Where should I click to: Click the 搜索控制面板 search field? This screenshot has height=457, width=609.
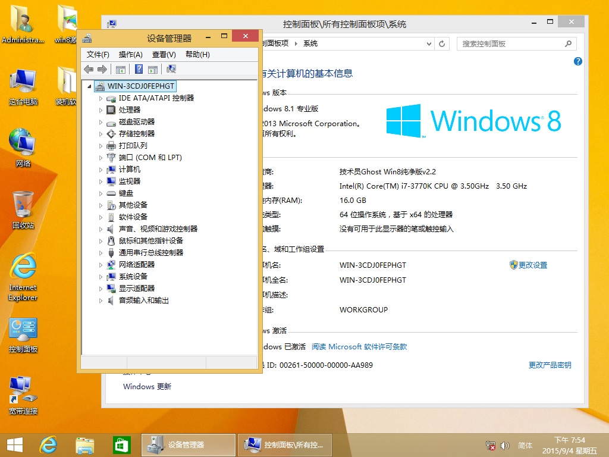click(x=511, y=43)
